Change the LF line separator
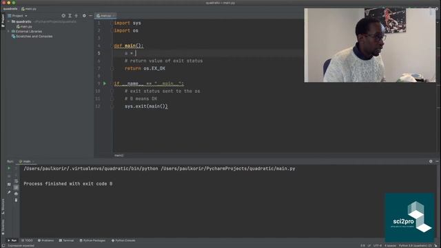Image resolution: width=441 pixels, height=248 pixels. [x=369, y=246]
